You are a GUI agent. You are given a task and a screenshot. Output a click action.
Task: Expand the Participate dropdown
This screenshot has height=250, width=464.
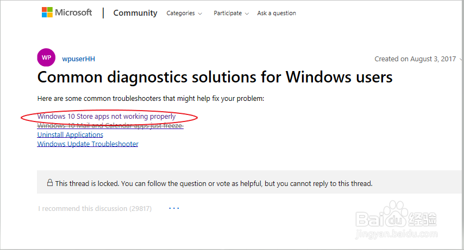[231, 13]
